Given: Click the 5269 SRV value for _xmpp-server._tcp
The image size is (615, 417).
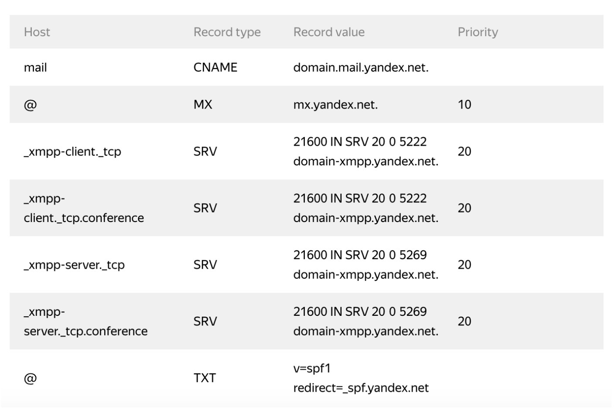Looking at the screenshot, I should point(360,265).
